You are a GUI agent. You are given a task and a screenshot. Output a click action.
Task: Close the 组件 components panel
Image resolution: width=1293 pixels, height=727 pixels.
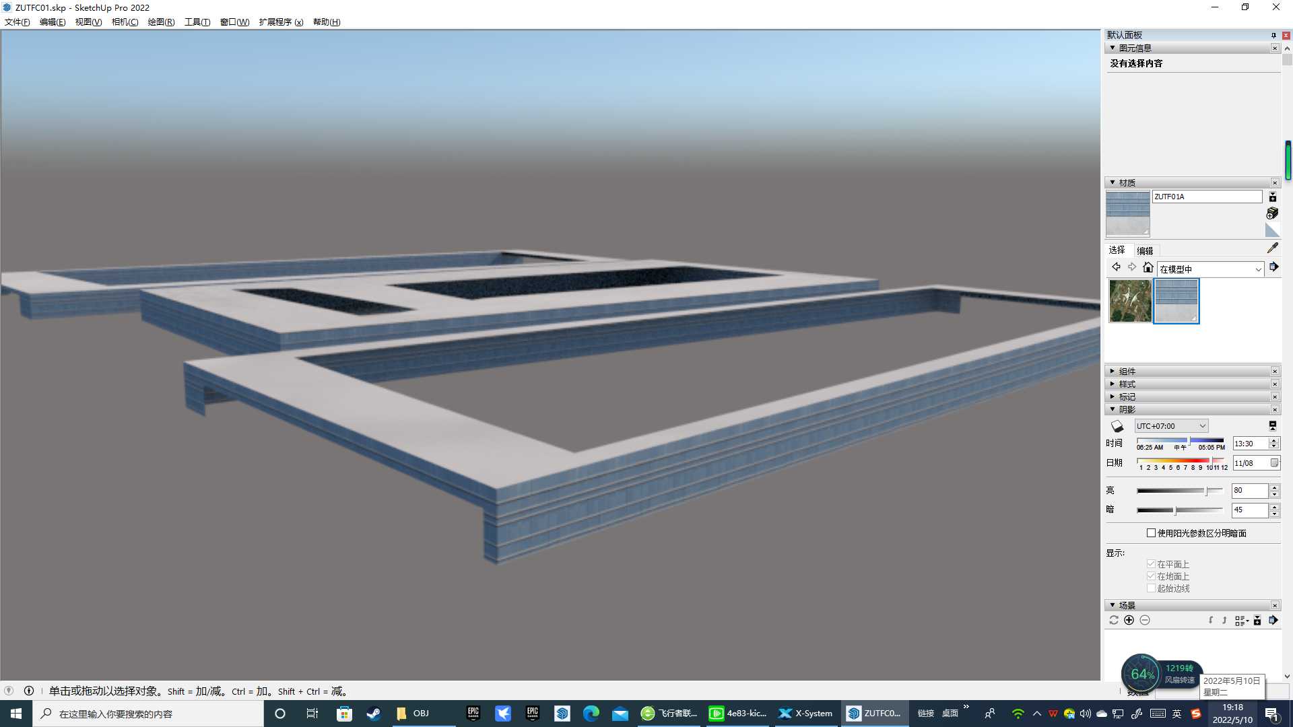pyautogui.click(x=1275, y=371)
